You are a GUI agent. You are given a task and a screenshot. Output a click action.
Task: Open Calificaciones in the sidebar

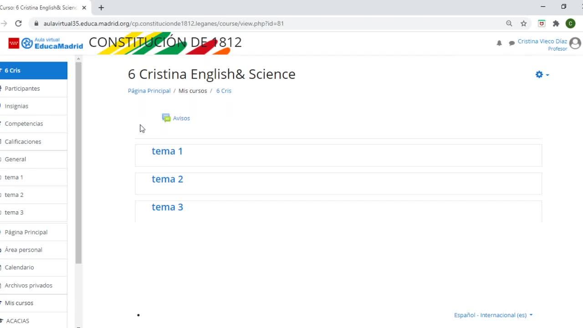click(x=23, y=142)
